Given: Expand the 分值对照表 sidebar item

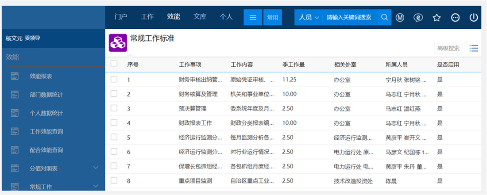Looking at the screenshot, I should [x=95, y=168].
